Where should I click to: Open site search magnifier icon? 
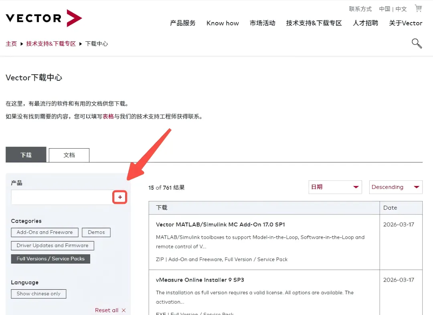pos(417,43)
